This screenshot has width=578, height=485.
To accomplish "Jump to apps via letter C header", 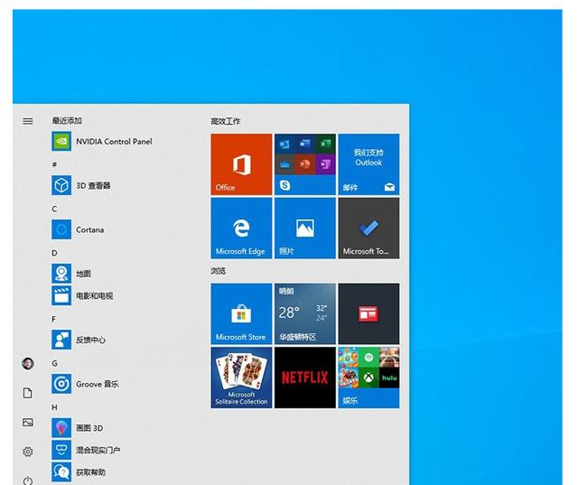I will 54,209.
